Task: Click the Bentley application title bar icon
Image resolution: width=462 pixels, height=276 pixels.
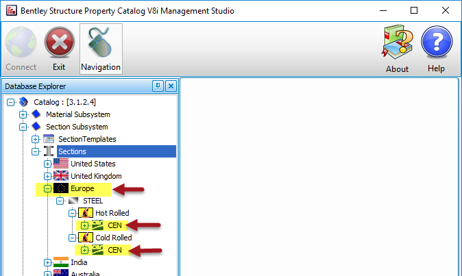Action: 12,10
